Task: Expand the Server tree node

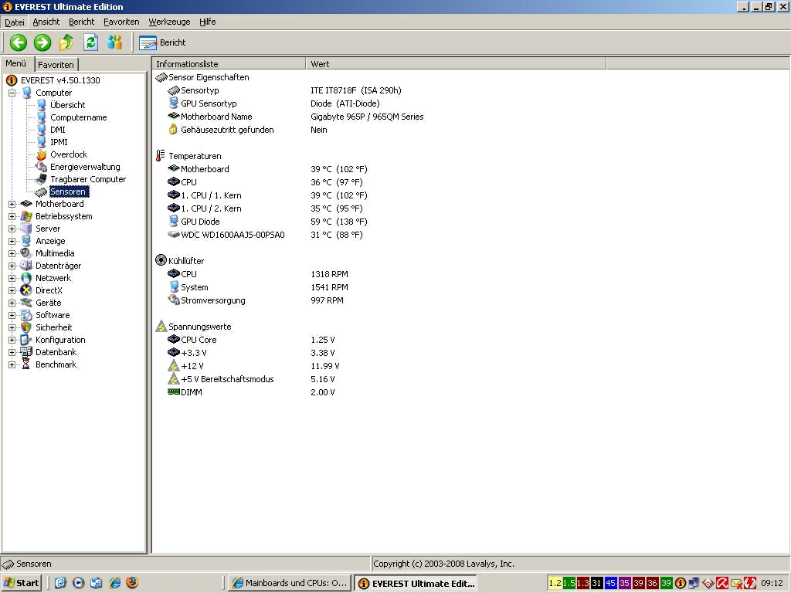Action: 12,229
